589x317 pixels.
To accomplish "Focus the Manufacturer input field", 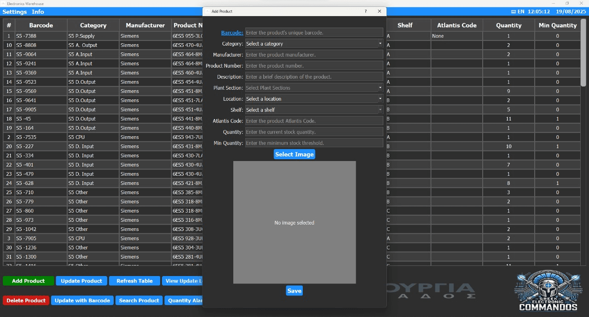I will click(x=314, y=55).
